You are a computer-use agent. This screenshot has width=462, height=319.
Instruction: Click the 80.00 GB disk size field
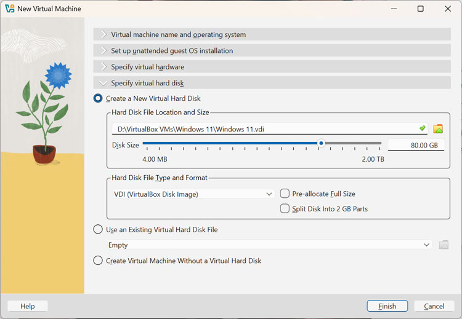pos(416,145)
